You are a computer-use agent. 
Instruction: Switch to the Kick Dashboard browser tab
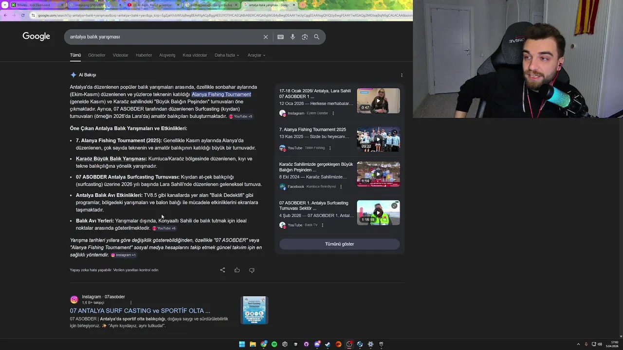click(37, 5)
